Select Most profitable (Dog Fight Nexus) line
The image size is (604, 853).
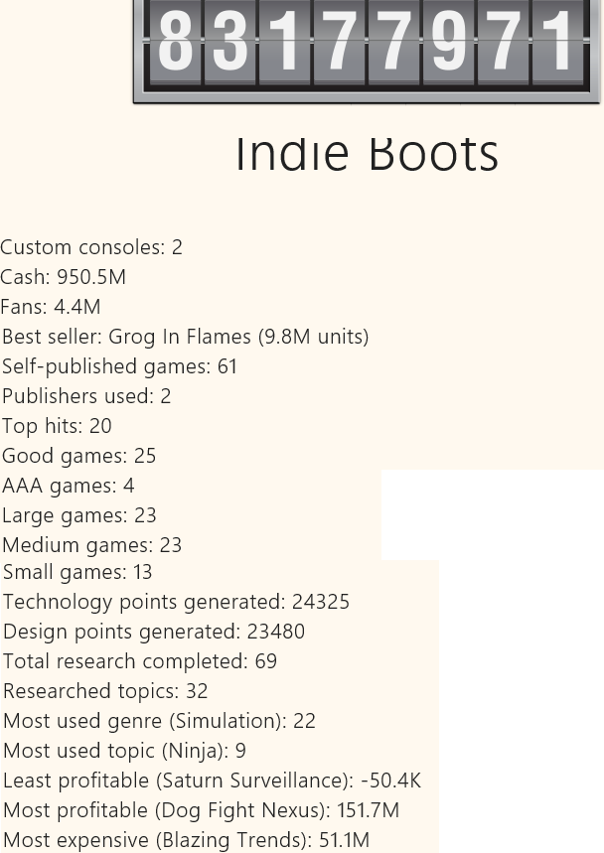202,810
